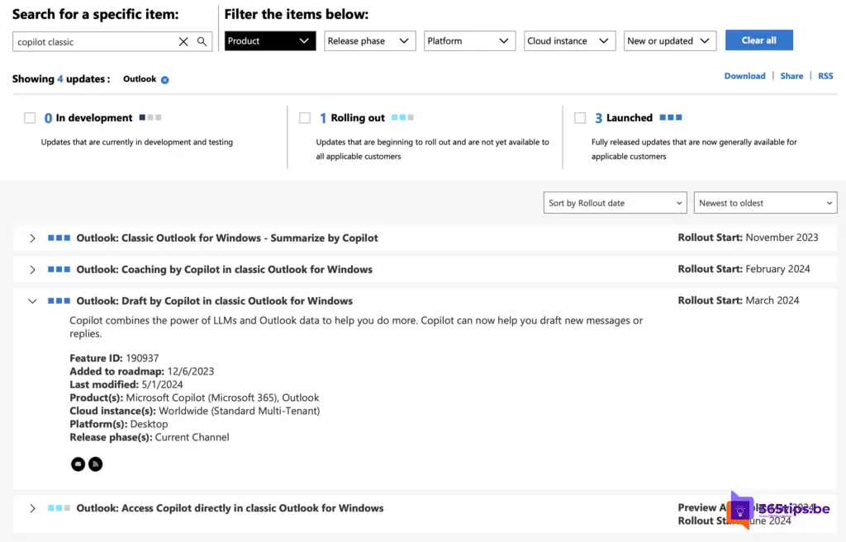The height and width of the screenshot is (542, 846).
Task: Click the Last modified 5/1/2024 text
Action: tap(126, 384)
